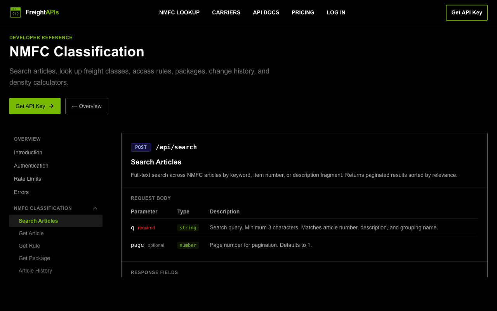Select Get Package in the sidebar
The width and height of the screenshot is (497, 311).
coord(34,258)
